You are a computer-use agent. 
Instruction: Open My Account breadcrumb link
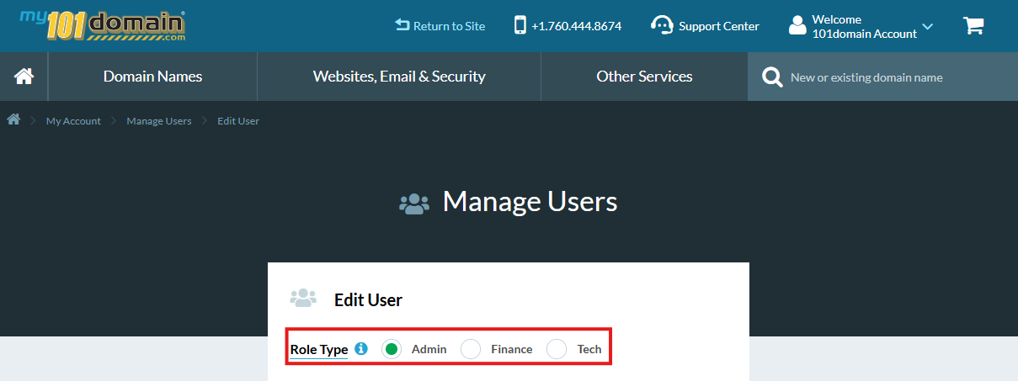coord(73,121)
